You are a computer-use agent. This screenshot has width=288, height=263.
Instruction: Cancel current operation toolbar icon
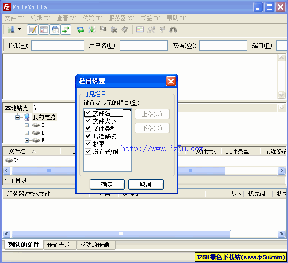click(103, 29)
